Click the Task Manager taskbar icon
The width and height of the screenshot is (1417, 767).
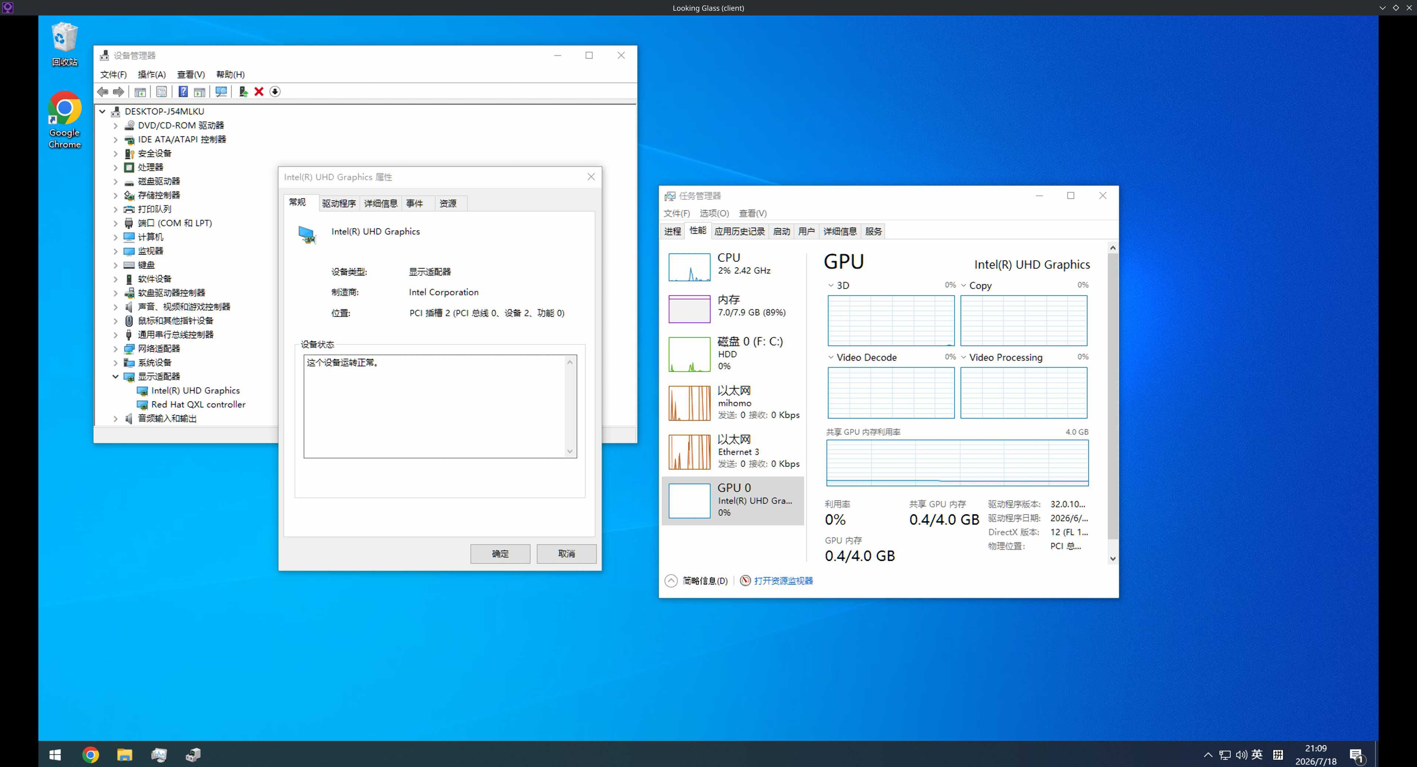tap(159, 755)
